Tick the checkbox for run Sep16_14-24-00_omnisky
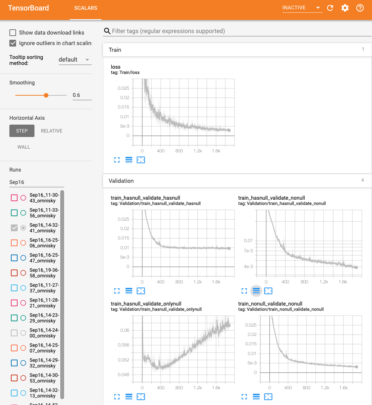This screenshot has width=372, height=405. tap(14, 333)
